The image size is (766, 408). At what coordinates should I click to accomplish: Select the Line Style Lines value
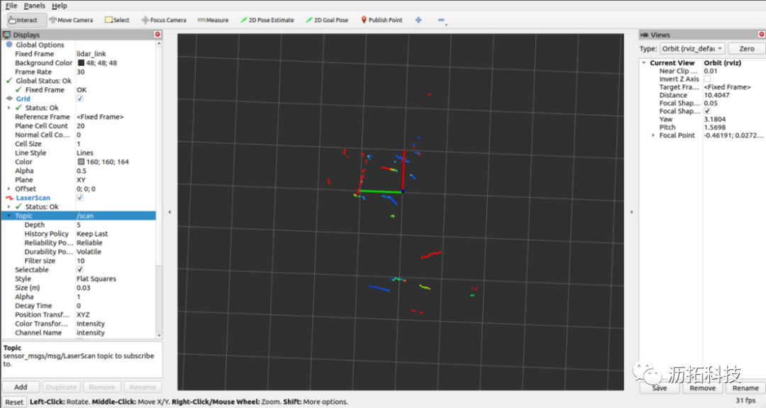pos(85,153)
